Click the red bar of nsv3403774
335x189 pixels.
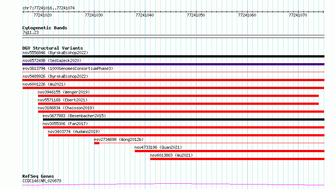186,135
